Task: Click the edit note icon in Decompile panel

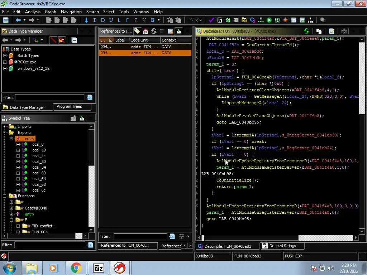Action: coord(332,31)
